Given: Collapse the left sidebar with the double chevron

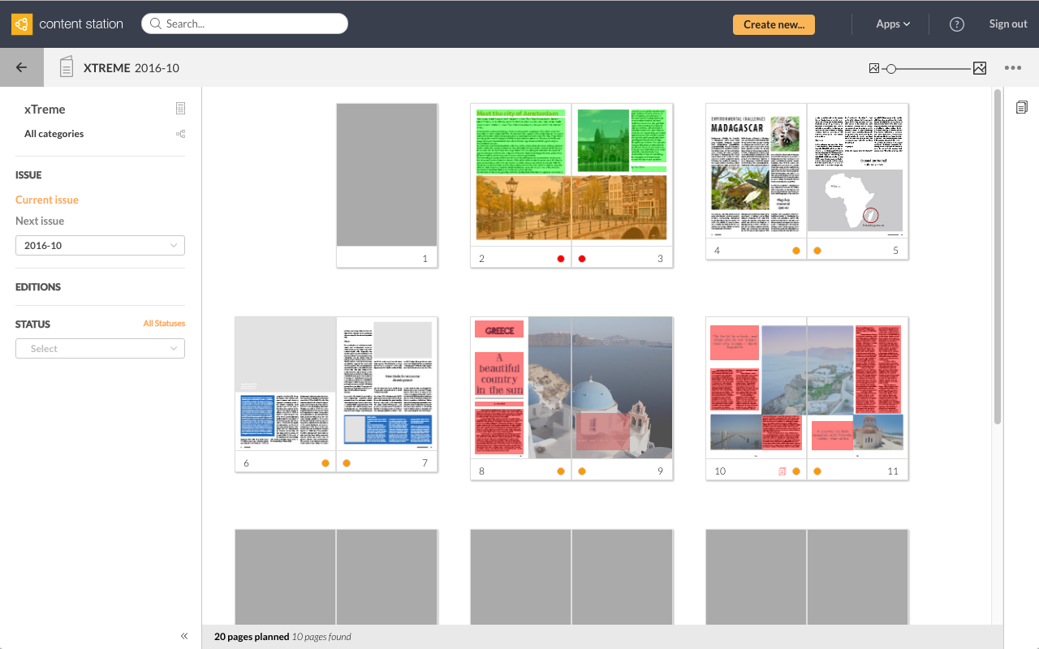Looking at the screenshot, I should (183, 636).
